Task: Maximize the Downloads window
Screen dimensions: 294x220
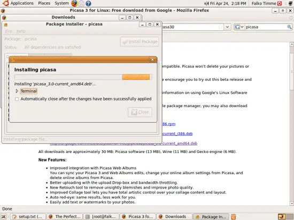Action: (130, 18)
